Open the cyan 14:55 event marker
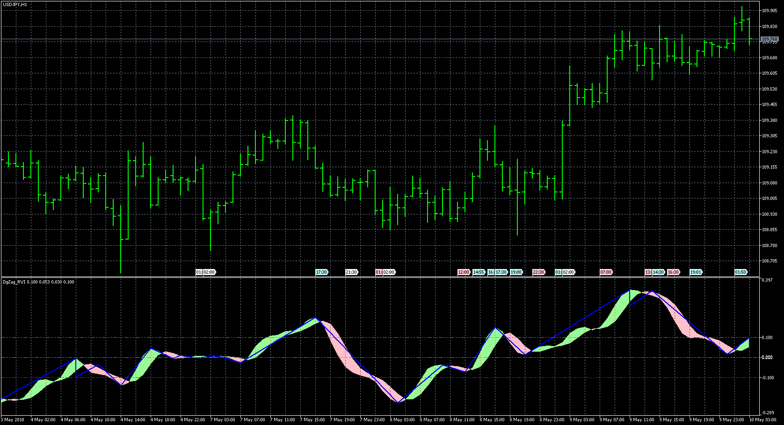This screenshot has width=784, height=425. pos(479,272)
